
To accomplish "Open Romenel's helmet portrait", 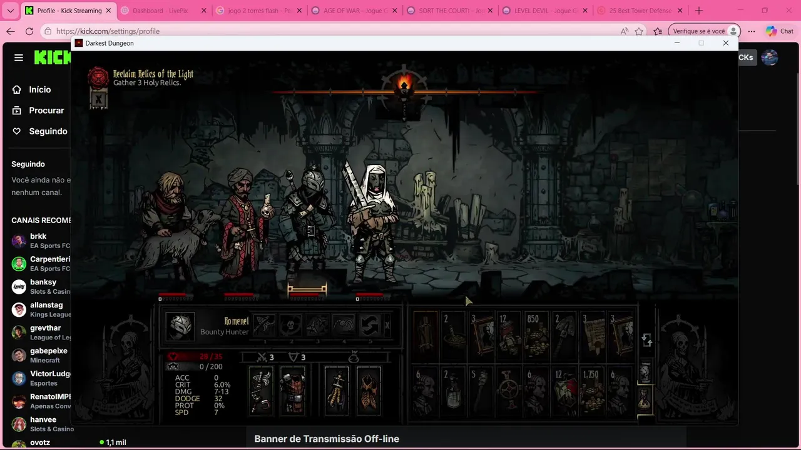I will [x=180, y=327].
